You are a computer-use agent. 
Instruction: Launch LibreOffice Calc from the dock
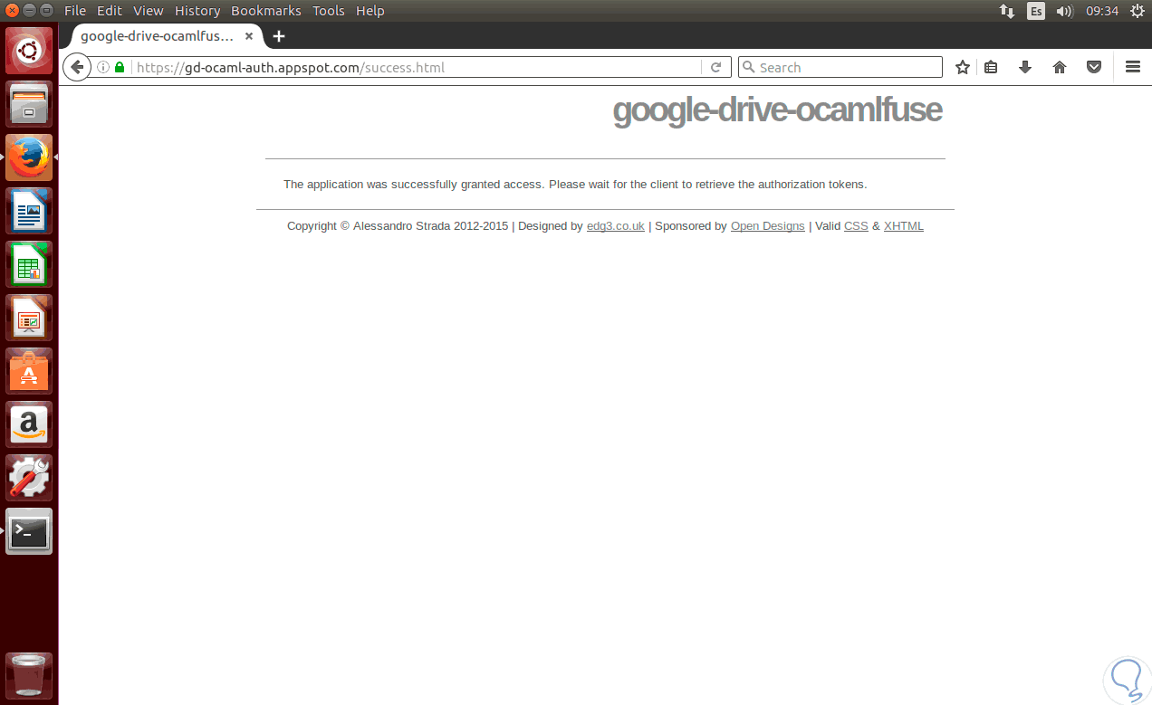point(29,264)
